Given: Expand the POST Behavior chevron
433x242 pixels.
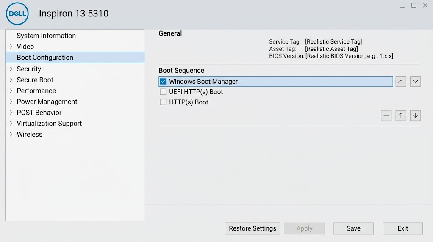Looking at the screenshot, I should (11, 113).
